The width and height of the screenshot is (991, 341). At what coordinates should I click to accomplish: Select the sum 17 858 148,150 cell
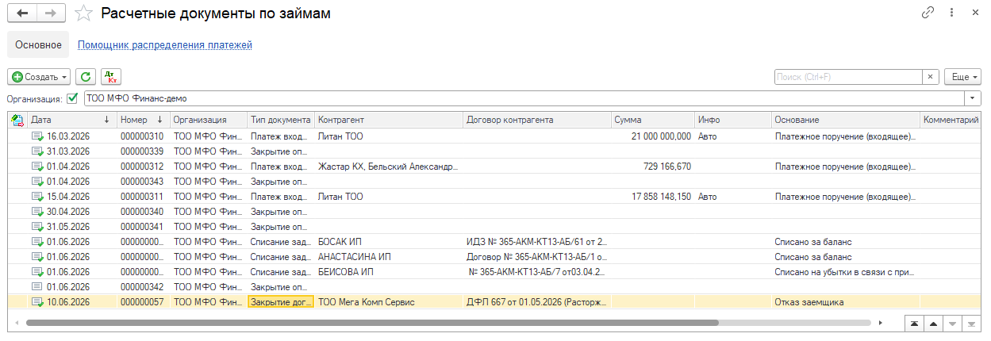coord(653,197)
